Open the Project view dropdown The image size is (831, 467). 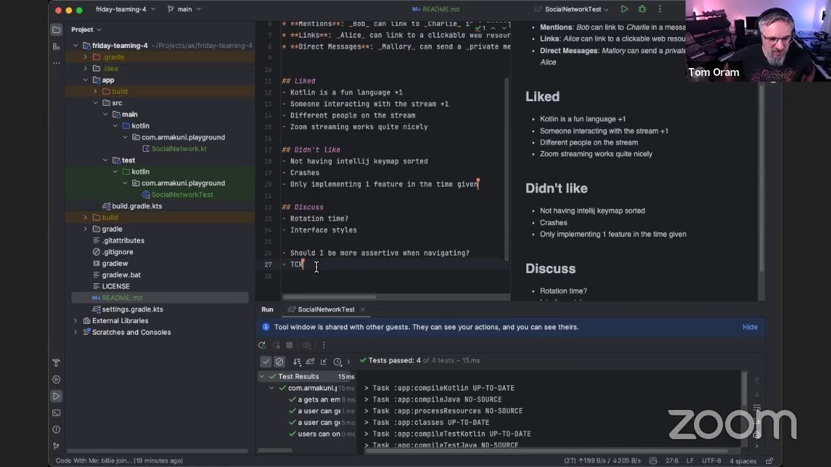[86, 29]
